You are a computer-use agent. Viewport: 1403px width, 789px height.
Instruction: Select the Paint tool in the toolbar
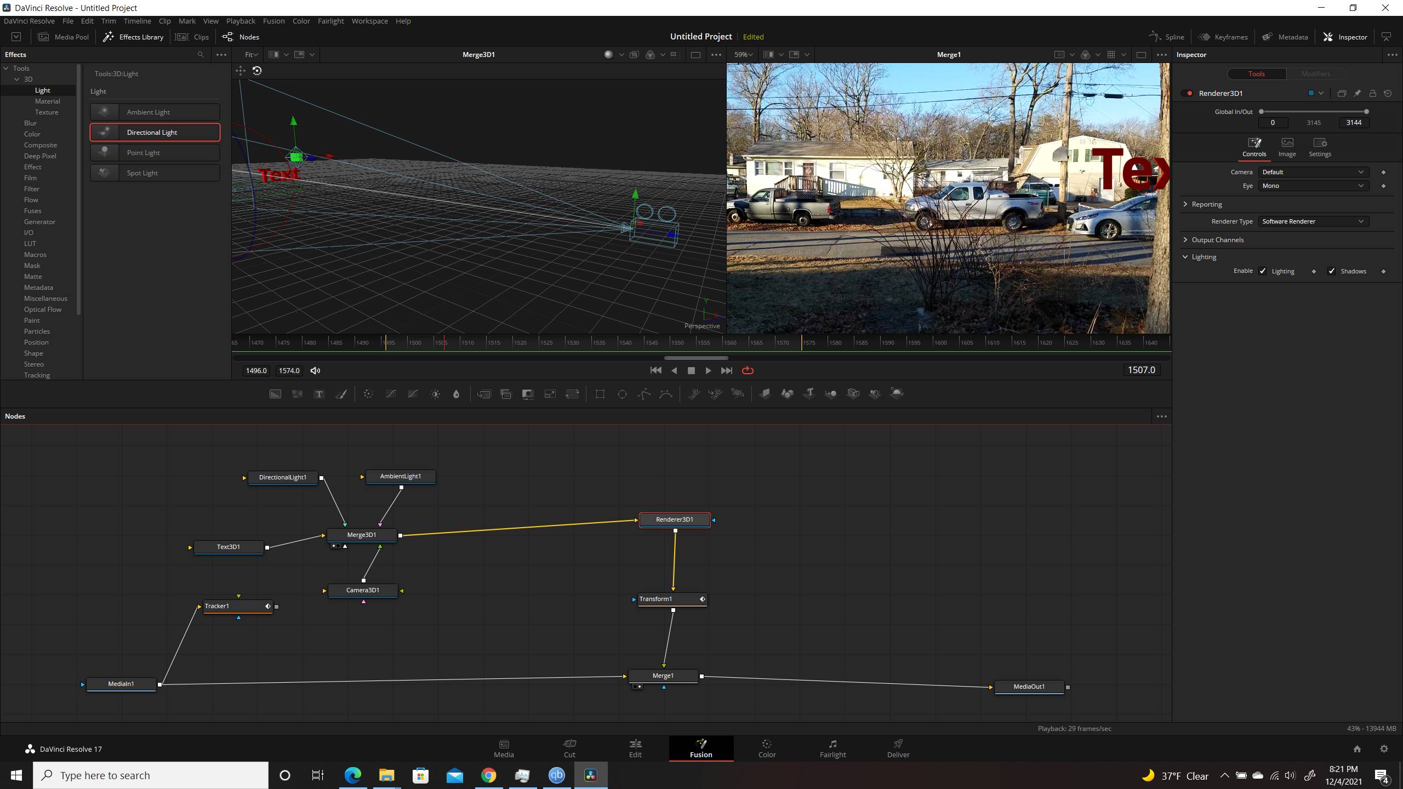tap(341, 394)
